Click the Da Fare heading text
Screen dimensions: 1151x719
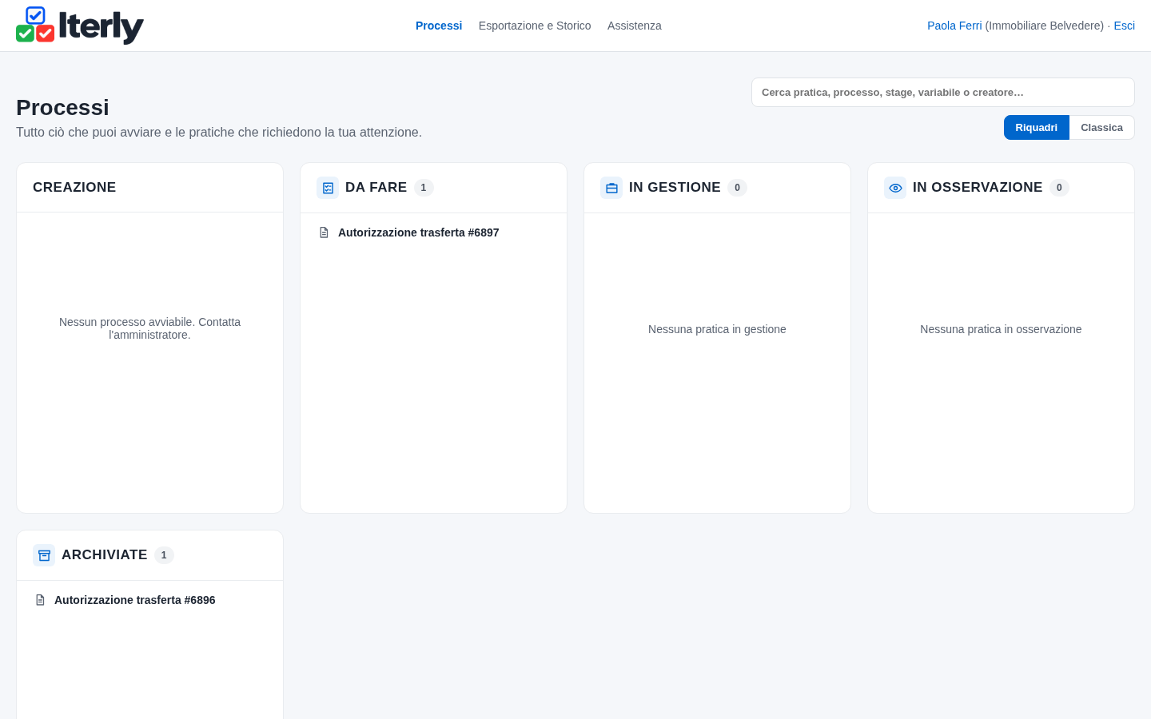pos(376,187)
